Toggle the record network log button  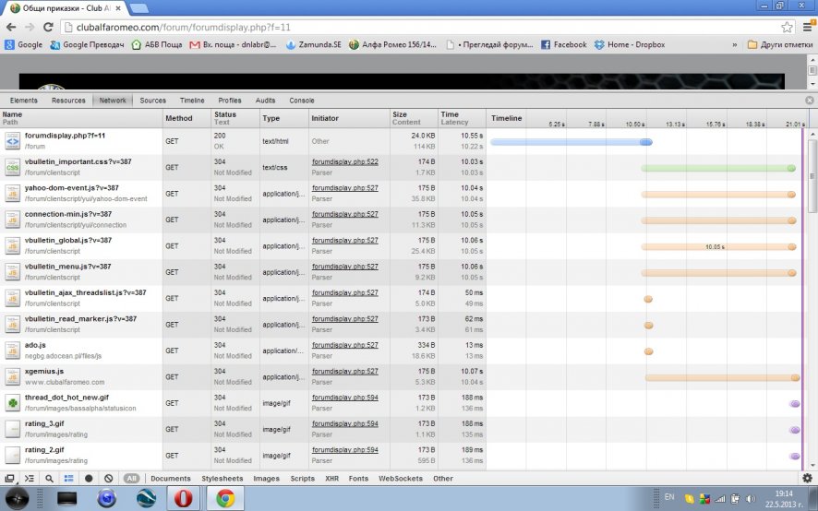click(x=89, y=479)
